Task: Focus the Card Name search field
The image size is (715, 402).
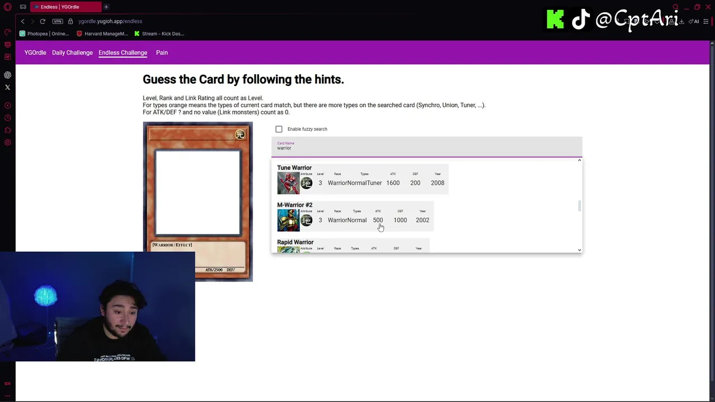Action: pos(427,147)
